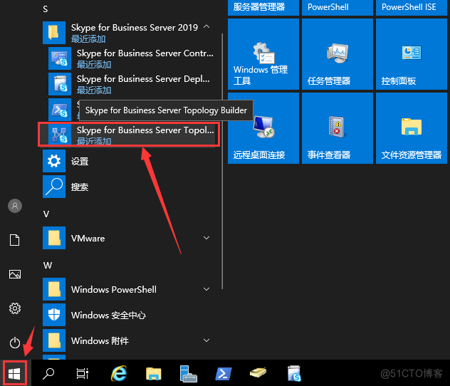Open PowerShell from the taskbar
The image size is (450, 386).
pos(224,374)
